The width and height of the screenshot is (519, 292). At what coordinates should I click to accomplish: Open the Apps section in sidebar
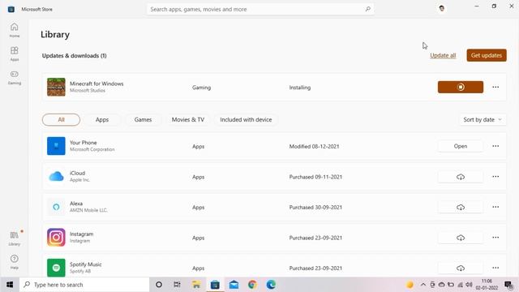click(x=15, y=54)
